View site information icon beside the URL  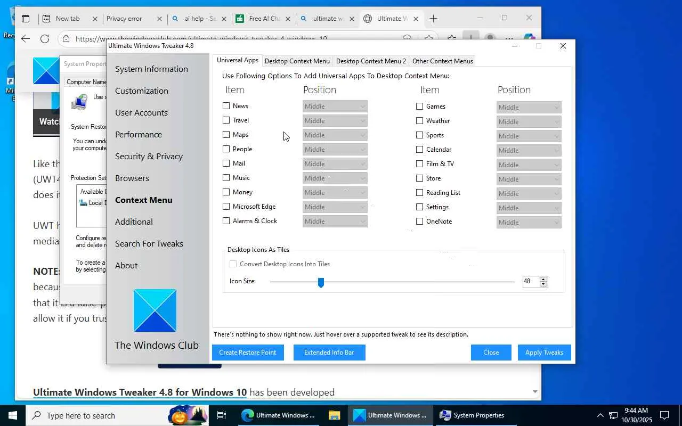click(66, 38)
